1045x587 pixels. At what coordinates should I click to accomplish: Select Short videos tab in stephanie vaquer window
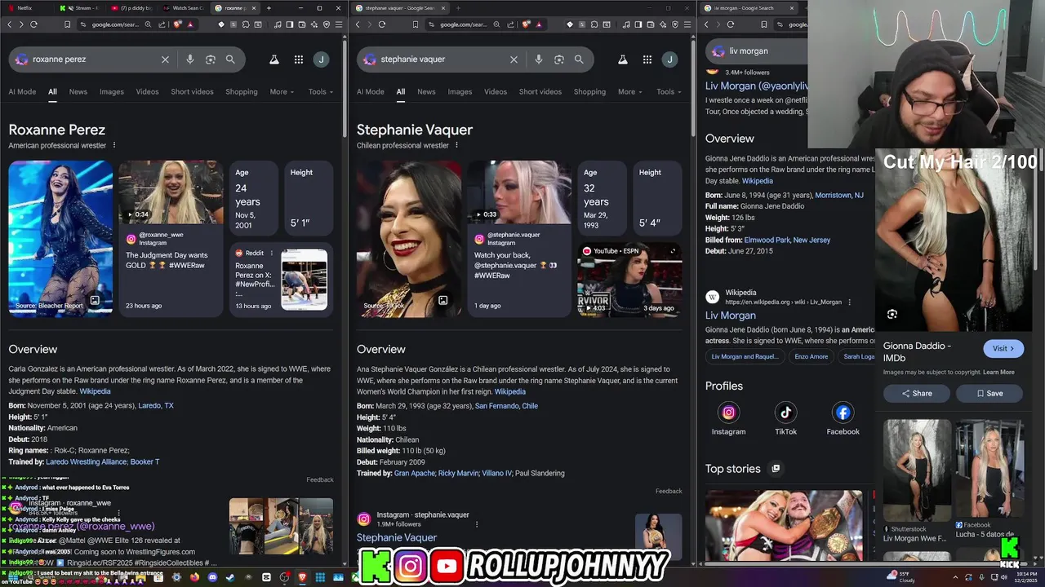[540, 92]
